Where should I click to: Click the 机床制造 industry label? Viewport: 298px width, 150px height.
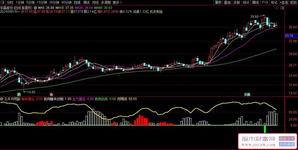(156, 12)
